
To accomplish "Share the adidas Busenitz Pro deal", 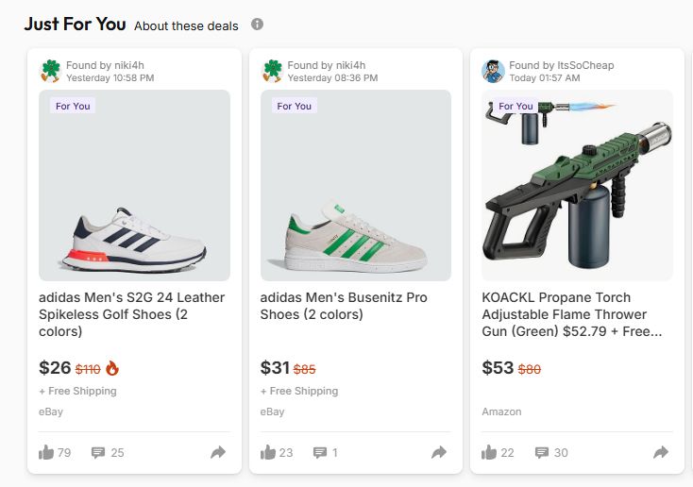I will (x=439, y=453).
